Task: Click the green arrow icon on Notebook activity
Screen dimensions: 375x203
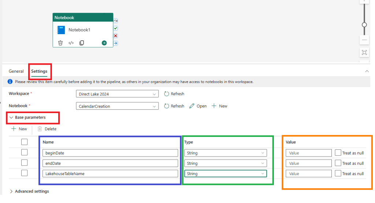Action: pyautogui.click(x=104, y=43)
